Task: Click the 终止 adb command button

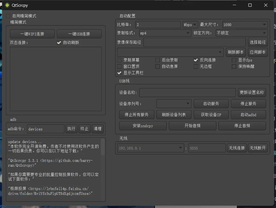Action: [x=84, y=129]
